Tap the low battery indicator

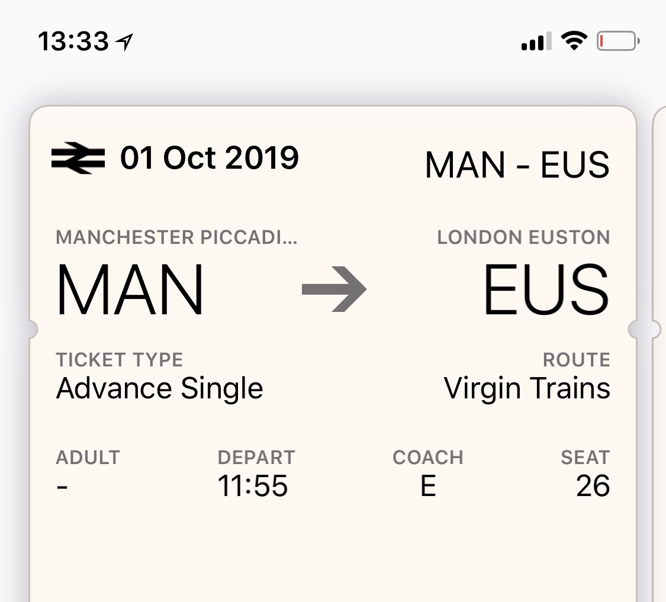[x=618, y=41]
